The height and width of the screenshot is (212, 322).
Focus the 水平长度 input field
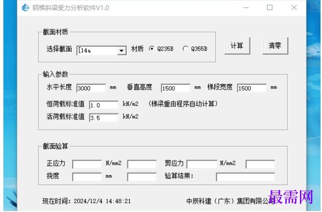pyautogui.click(x=91, y=88)
